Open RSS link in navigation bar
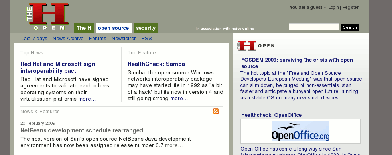Viewport: 392px width, 155px height. click(146, 39)
